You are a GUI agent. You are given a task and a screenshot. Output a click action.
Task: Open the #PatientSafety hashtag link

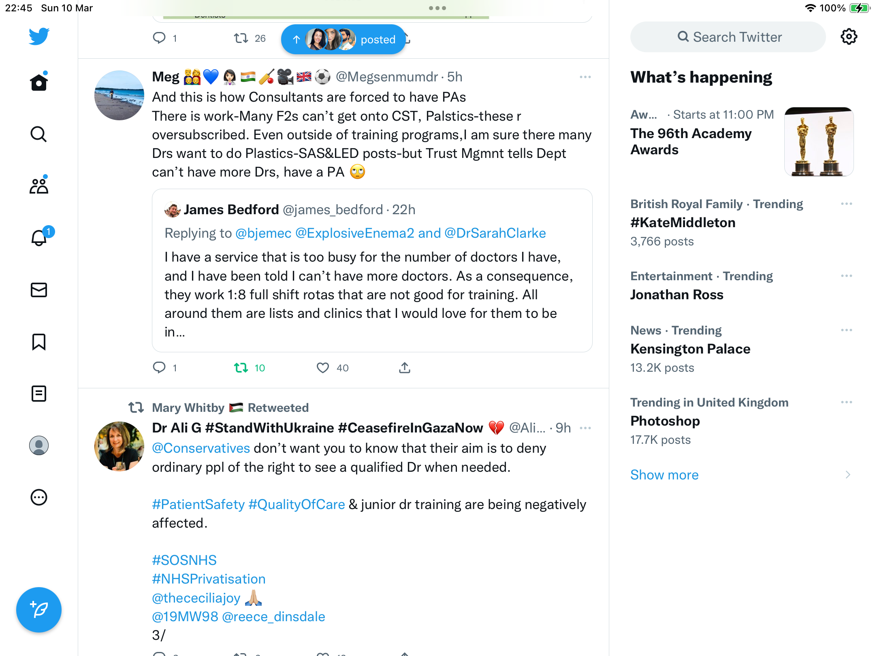tap(198, 505)
